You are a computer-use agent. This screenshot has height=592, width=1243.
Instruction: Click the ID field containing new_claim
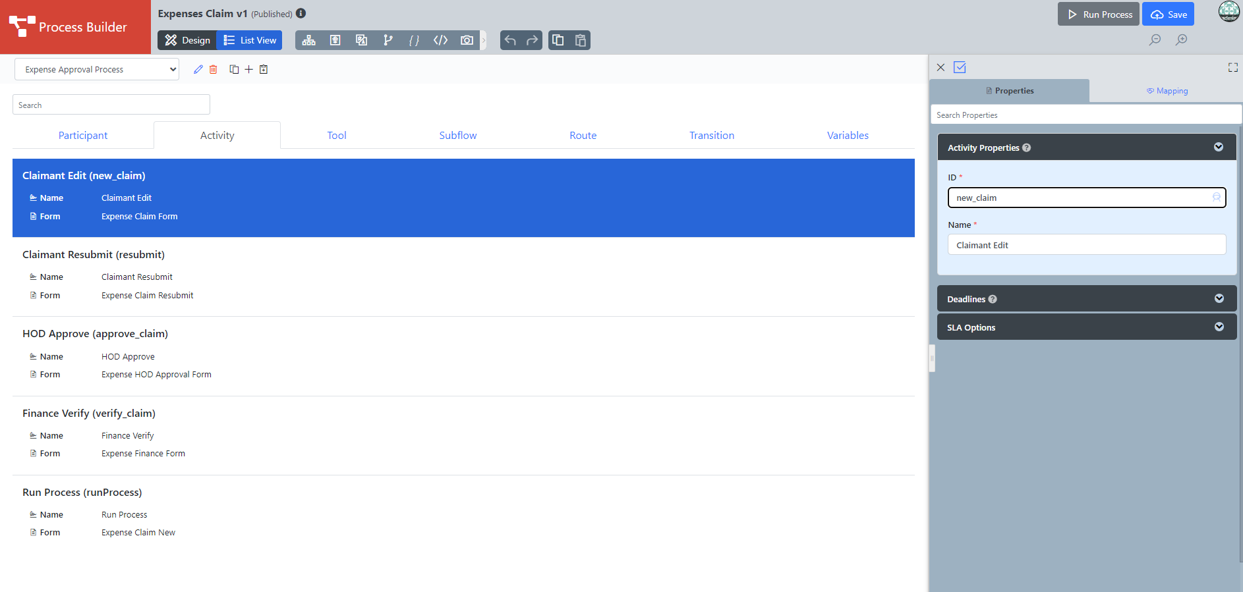[x=1087, y=198]
